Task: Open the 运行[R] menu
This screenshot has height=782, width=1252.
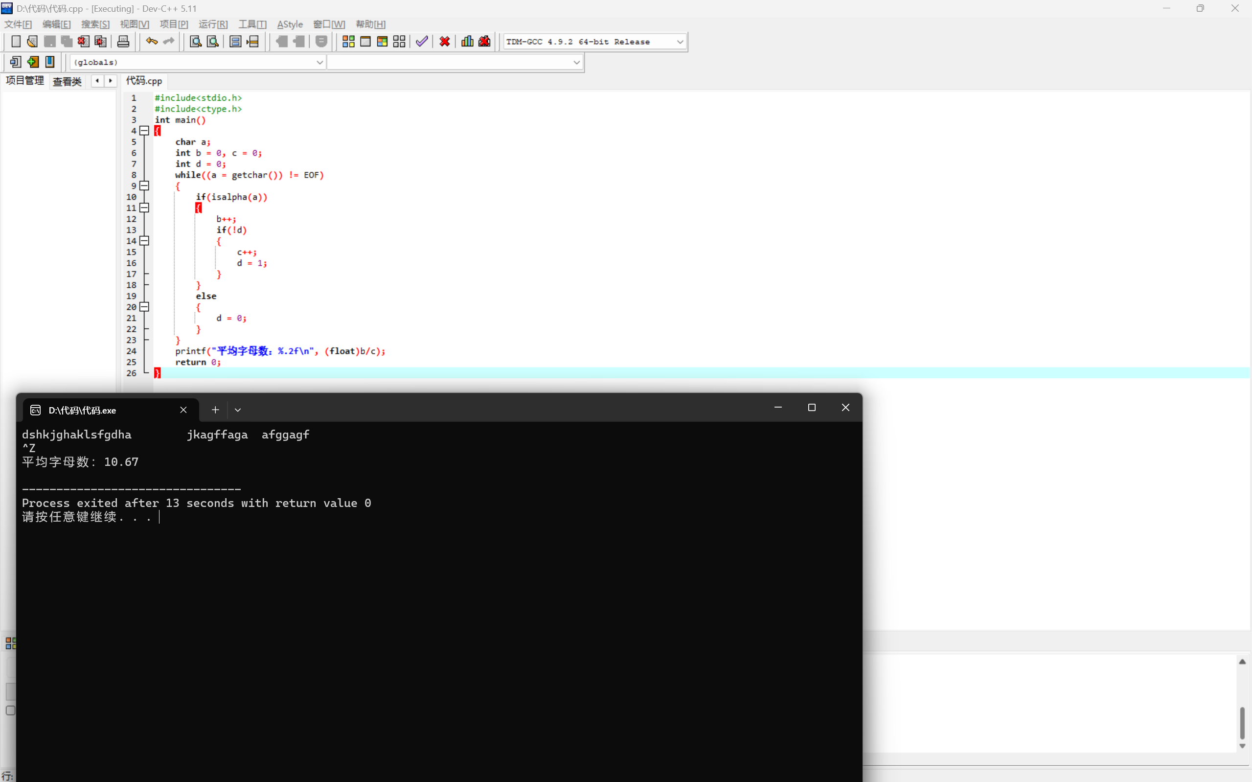Action: (213, 24)
